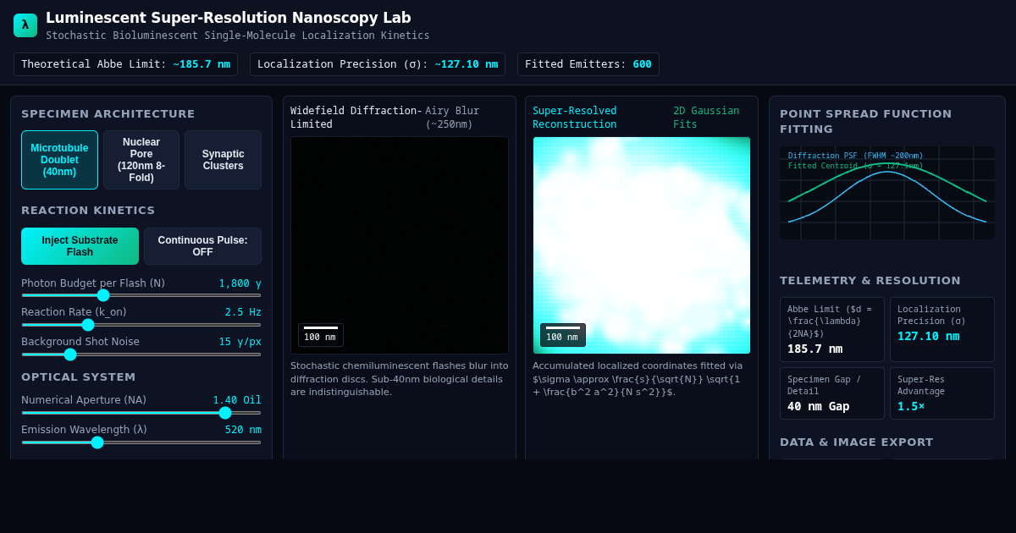Viewport: 1016px width, 533px height.
Task: Click the widefield diffraction-limited image canvas
Action: (x=400, y=245)
